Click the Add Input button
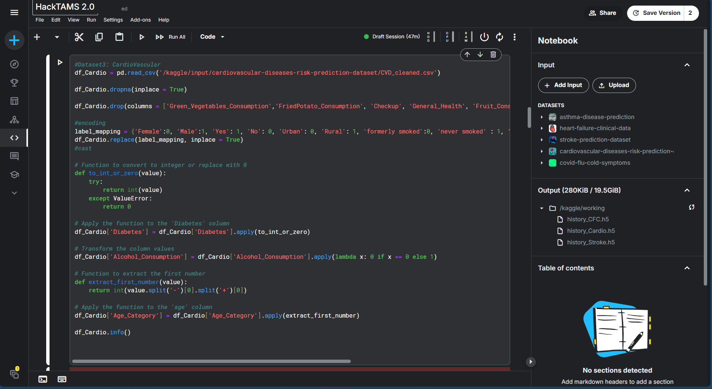The image size is (712, 389). coord(563,85)
